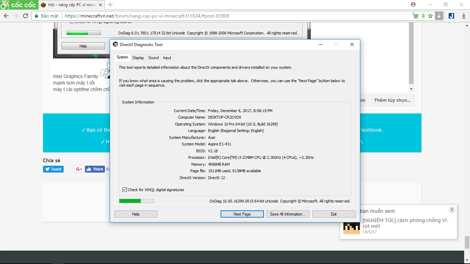
Task: Toggle the Vietnamese "à" typing icon
Action: tap(423, 16)
